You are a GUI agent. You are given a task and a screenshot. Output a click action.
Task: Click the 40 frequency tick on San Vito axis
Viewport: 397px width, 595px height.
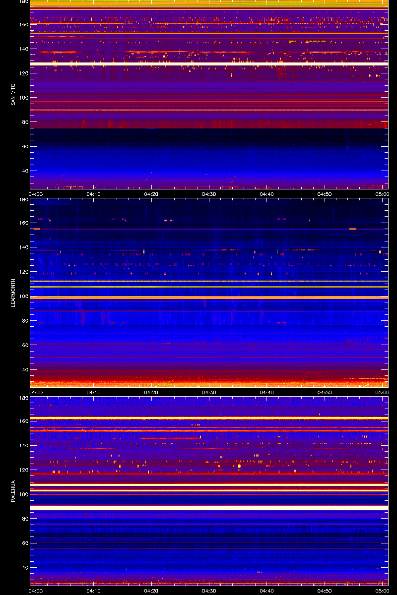[x=24, y=171]
